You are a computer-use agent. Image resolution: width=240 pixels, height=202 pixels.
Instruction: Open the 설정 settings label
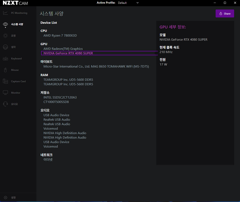point(13,198)
